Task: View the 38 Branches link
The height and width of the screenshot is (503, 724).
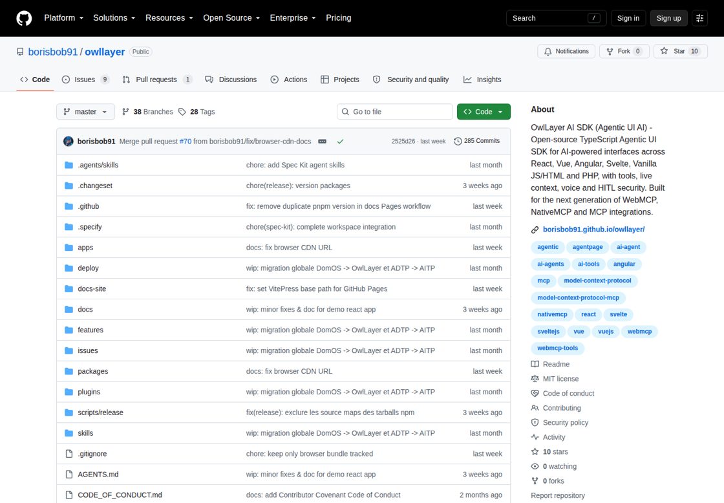Action: pos(148,112)
